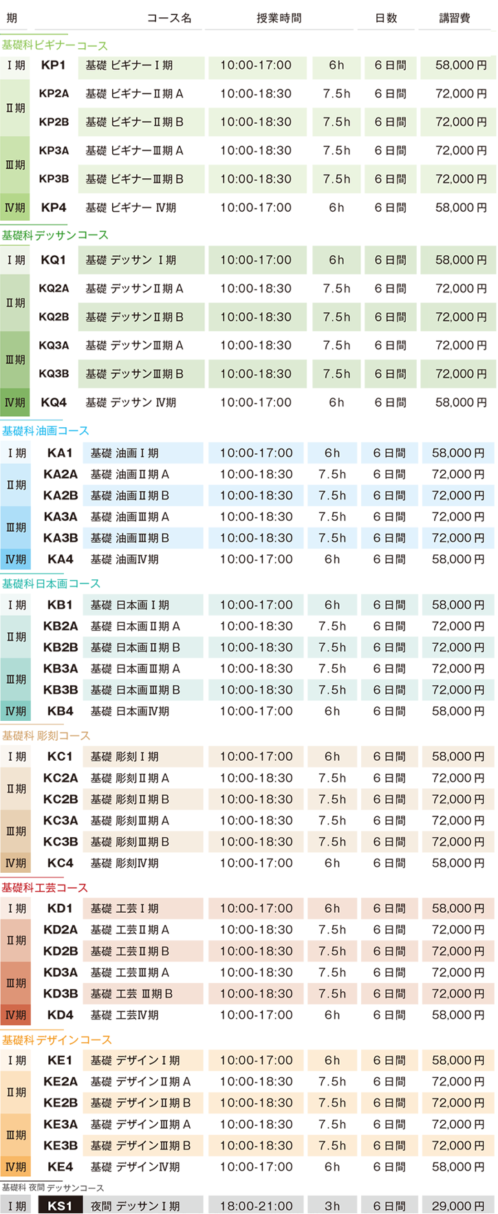Viewport: 498px width, 1214px height.
Task: Select the black KS1 course badge
Action: point(61,1205)
